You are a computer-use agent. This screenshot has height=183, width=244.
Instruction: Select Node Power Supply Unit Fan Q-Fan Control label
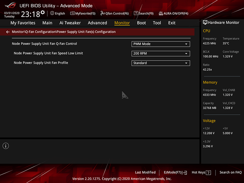tap(44, 44)
